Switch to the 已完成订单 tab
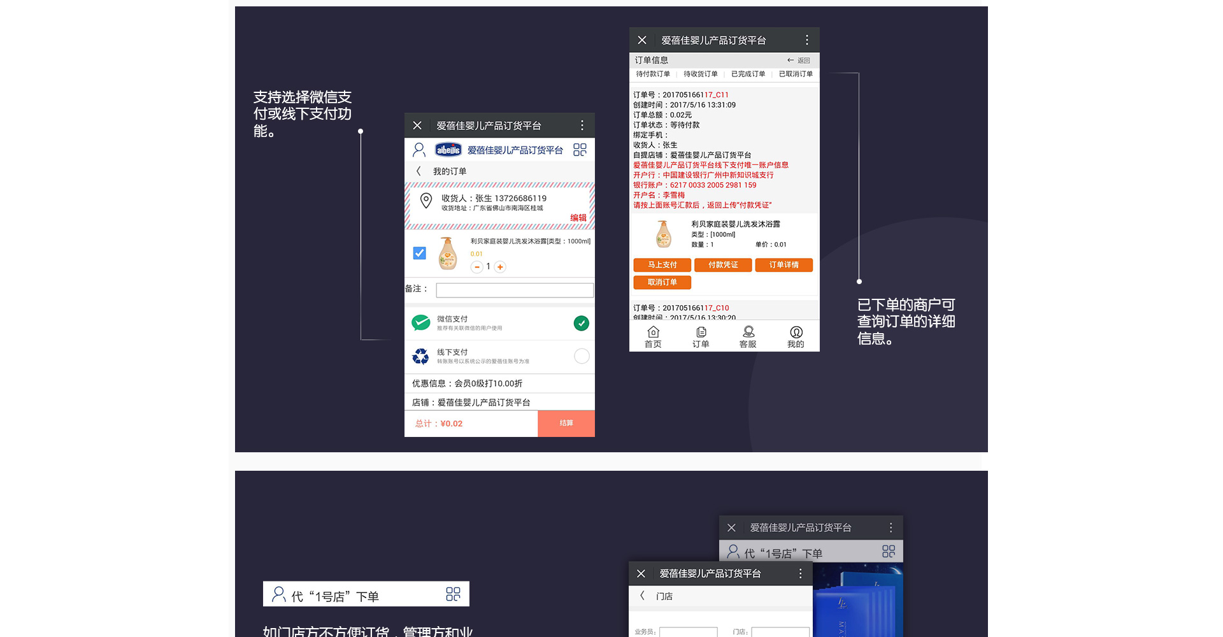Viewport: 1223px width, 637px height. pyautogui.click(x=748, y=74)
